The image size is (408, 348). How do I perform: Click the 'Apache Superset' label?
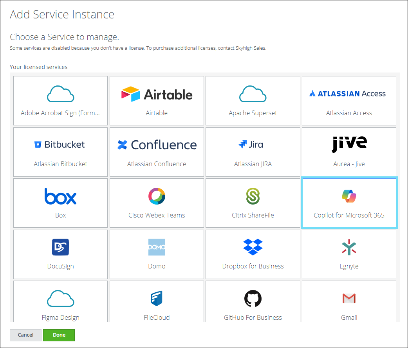click(253, 113)
